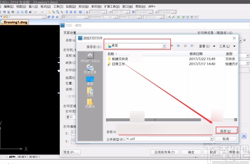
Task: Open the 视图(V) menu
Action: 21,7
